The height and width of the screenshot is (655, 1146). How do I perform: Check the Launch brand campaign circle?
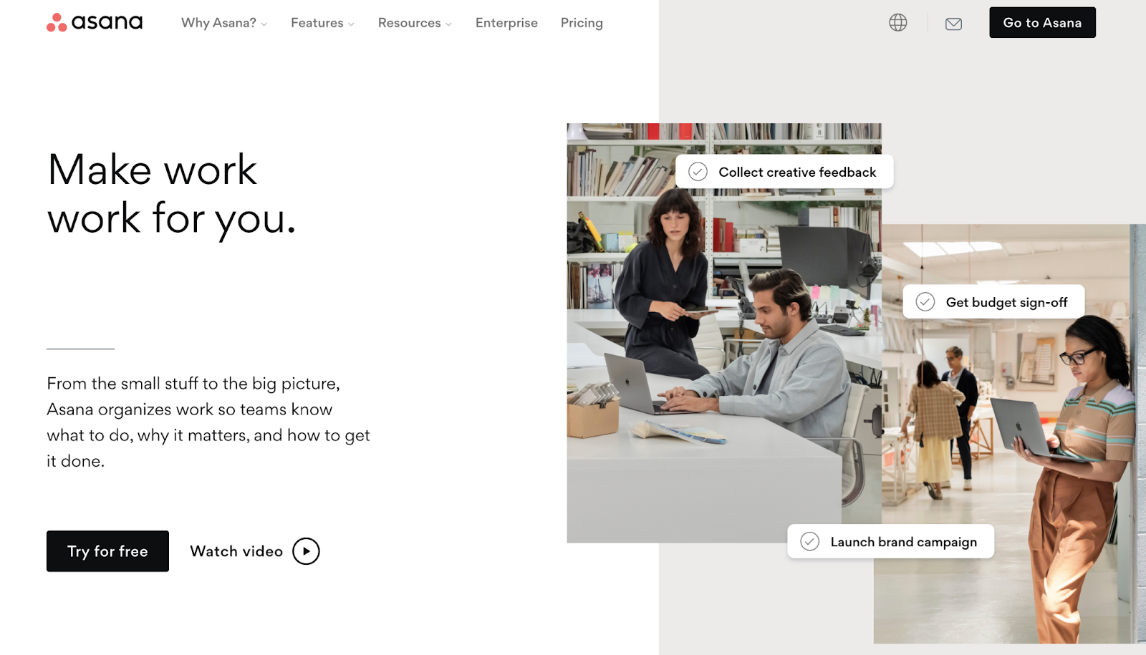[x=809, y=541]
